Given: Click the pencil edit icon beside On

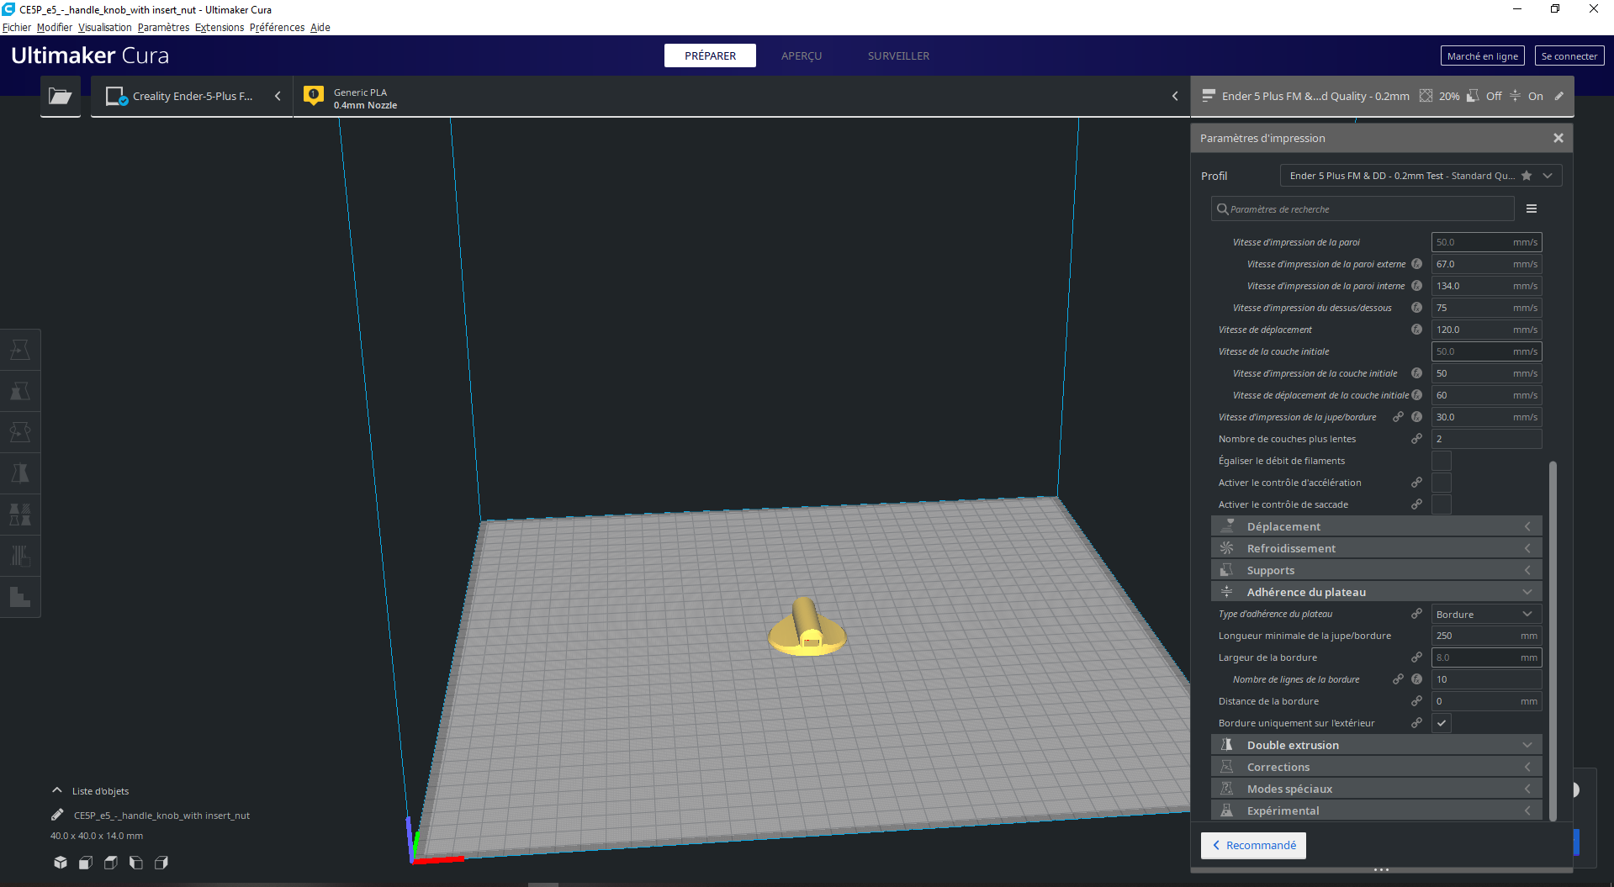Looking at the screenshot, I should pos(1558,96).
